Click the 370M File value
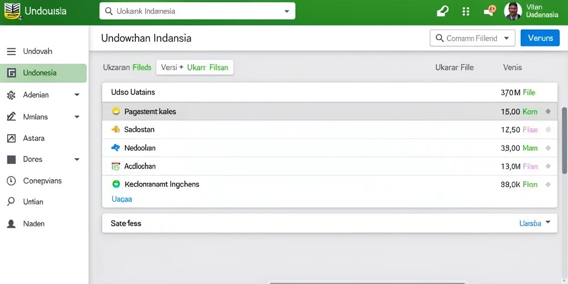568x284 pixels. point(518,93)
